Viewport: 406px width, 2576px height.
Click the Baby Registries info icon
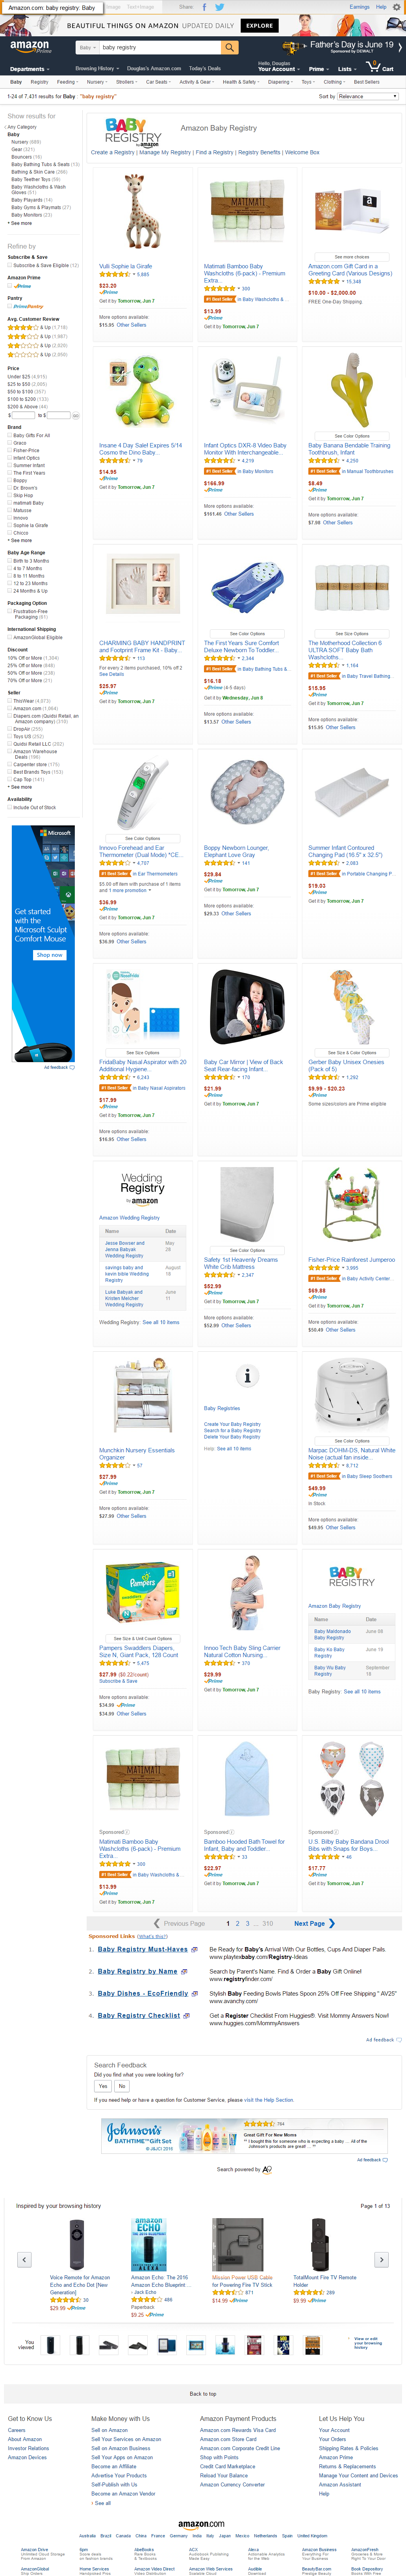(x=247, y=1376)
